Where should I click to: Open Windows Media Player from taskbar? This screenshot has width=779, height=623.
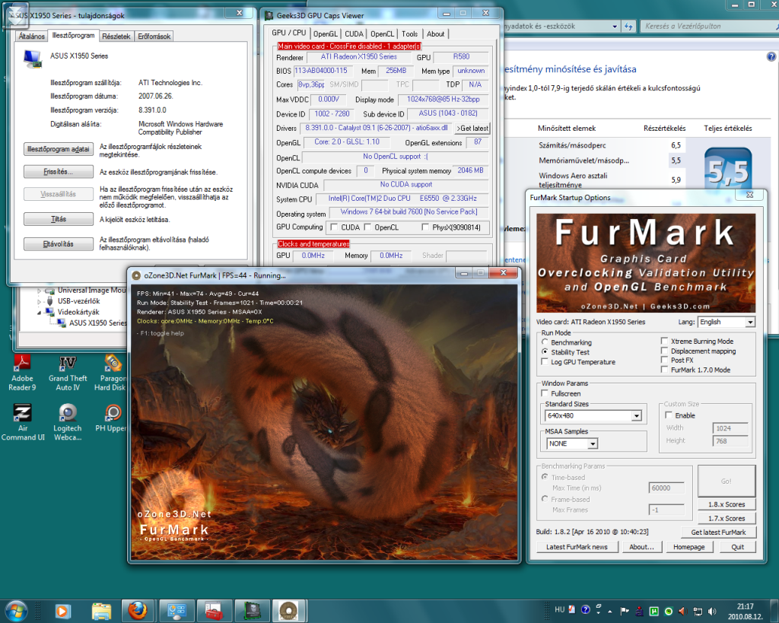click(63, 611)
